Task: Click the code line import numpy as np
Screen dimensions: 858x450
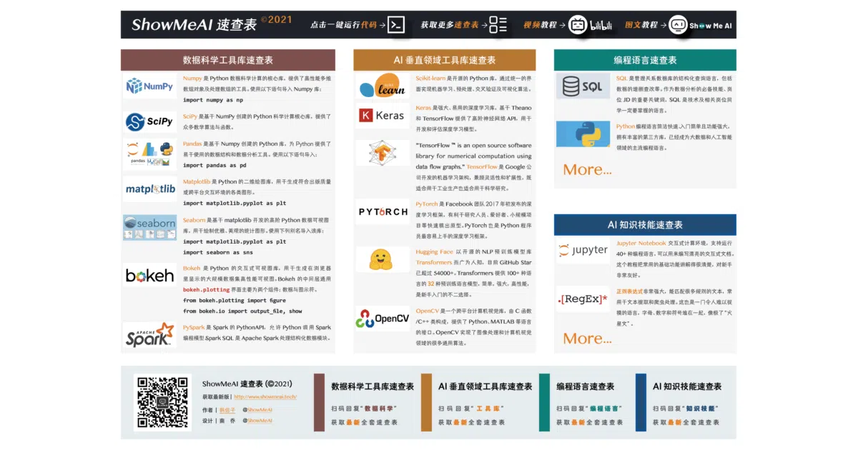Action: 213,100
